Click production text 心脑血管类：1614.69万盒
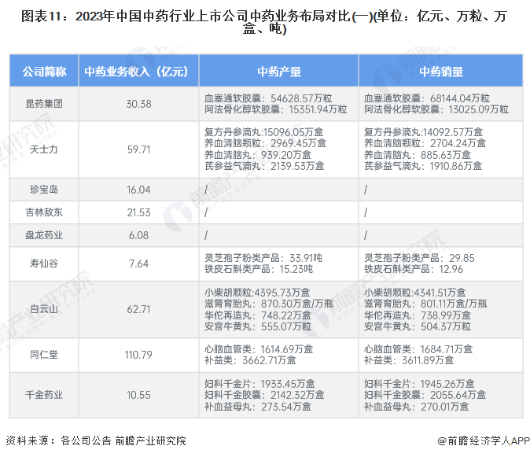This screenshot has width=530, height=457. (259, 348)
